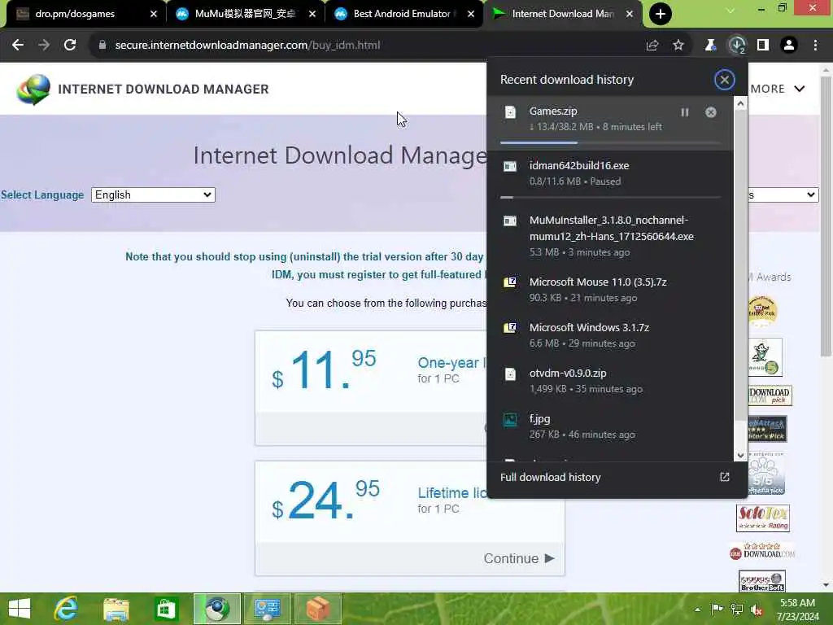Viewport: 833px width, 625px height.
Task: Open the side panel button
Action: [763, 46]
